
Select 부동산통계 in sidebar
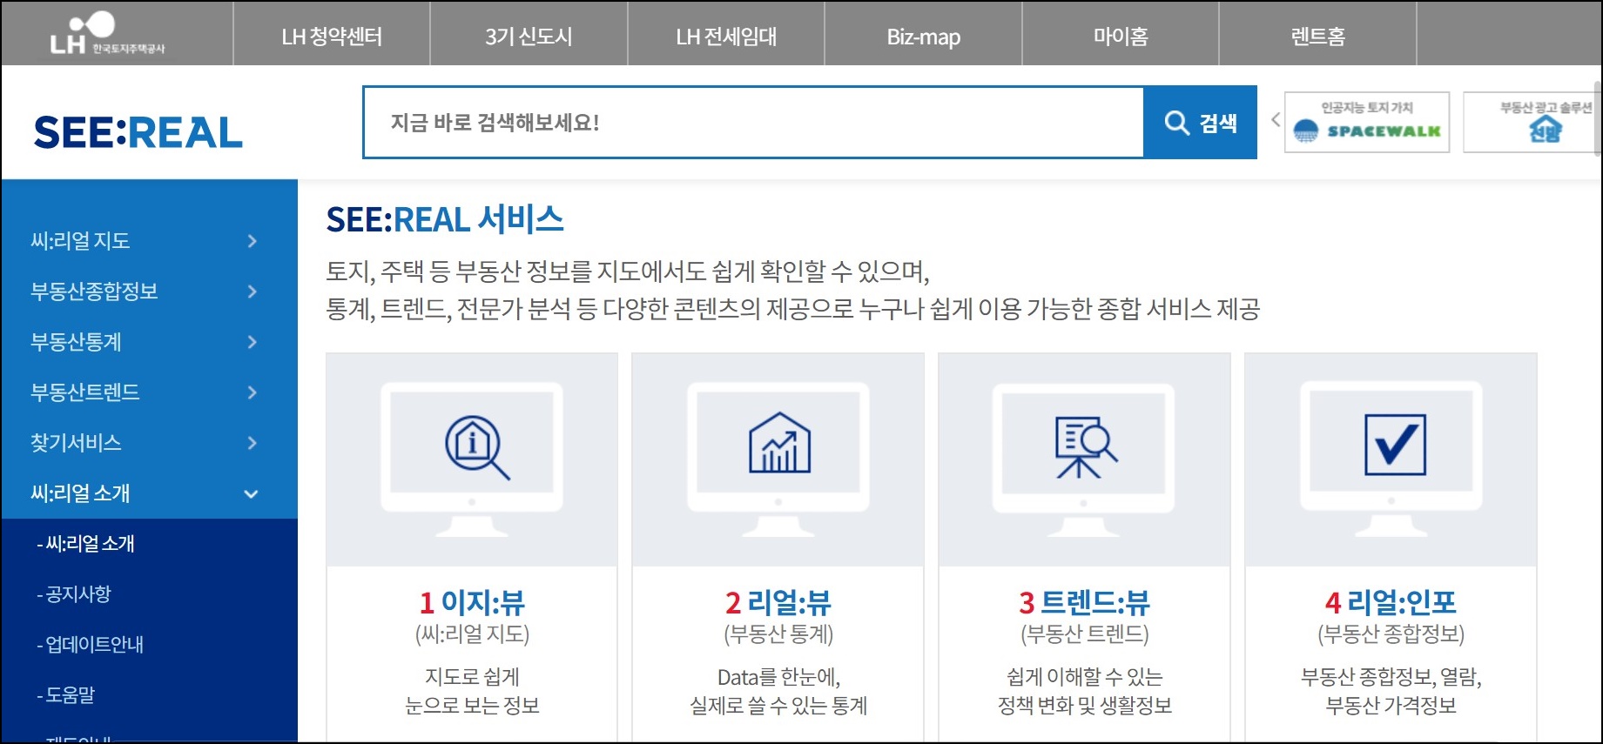(76, 342)
